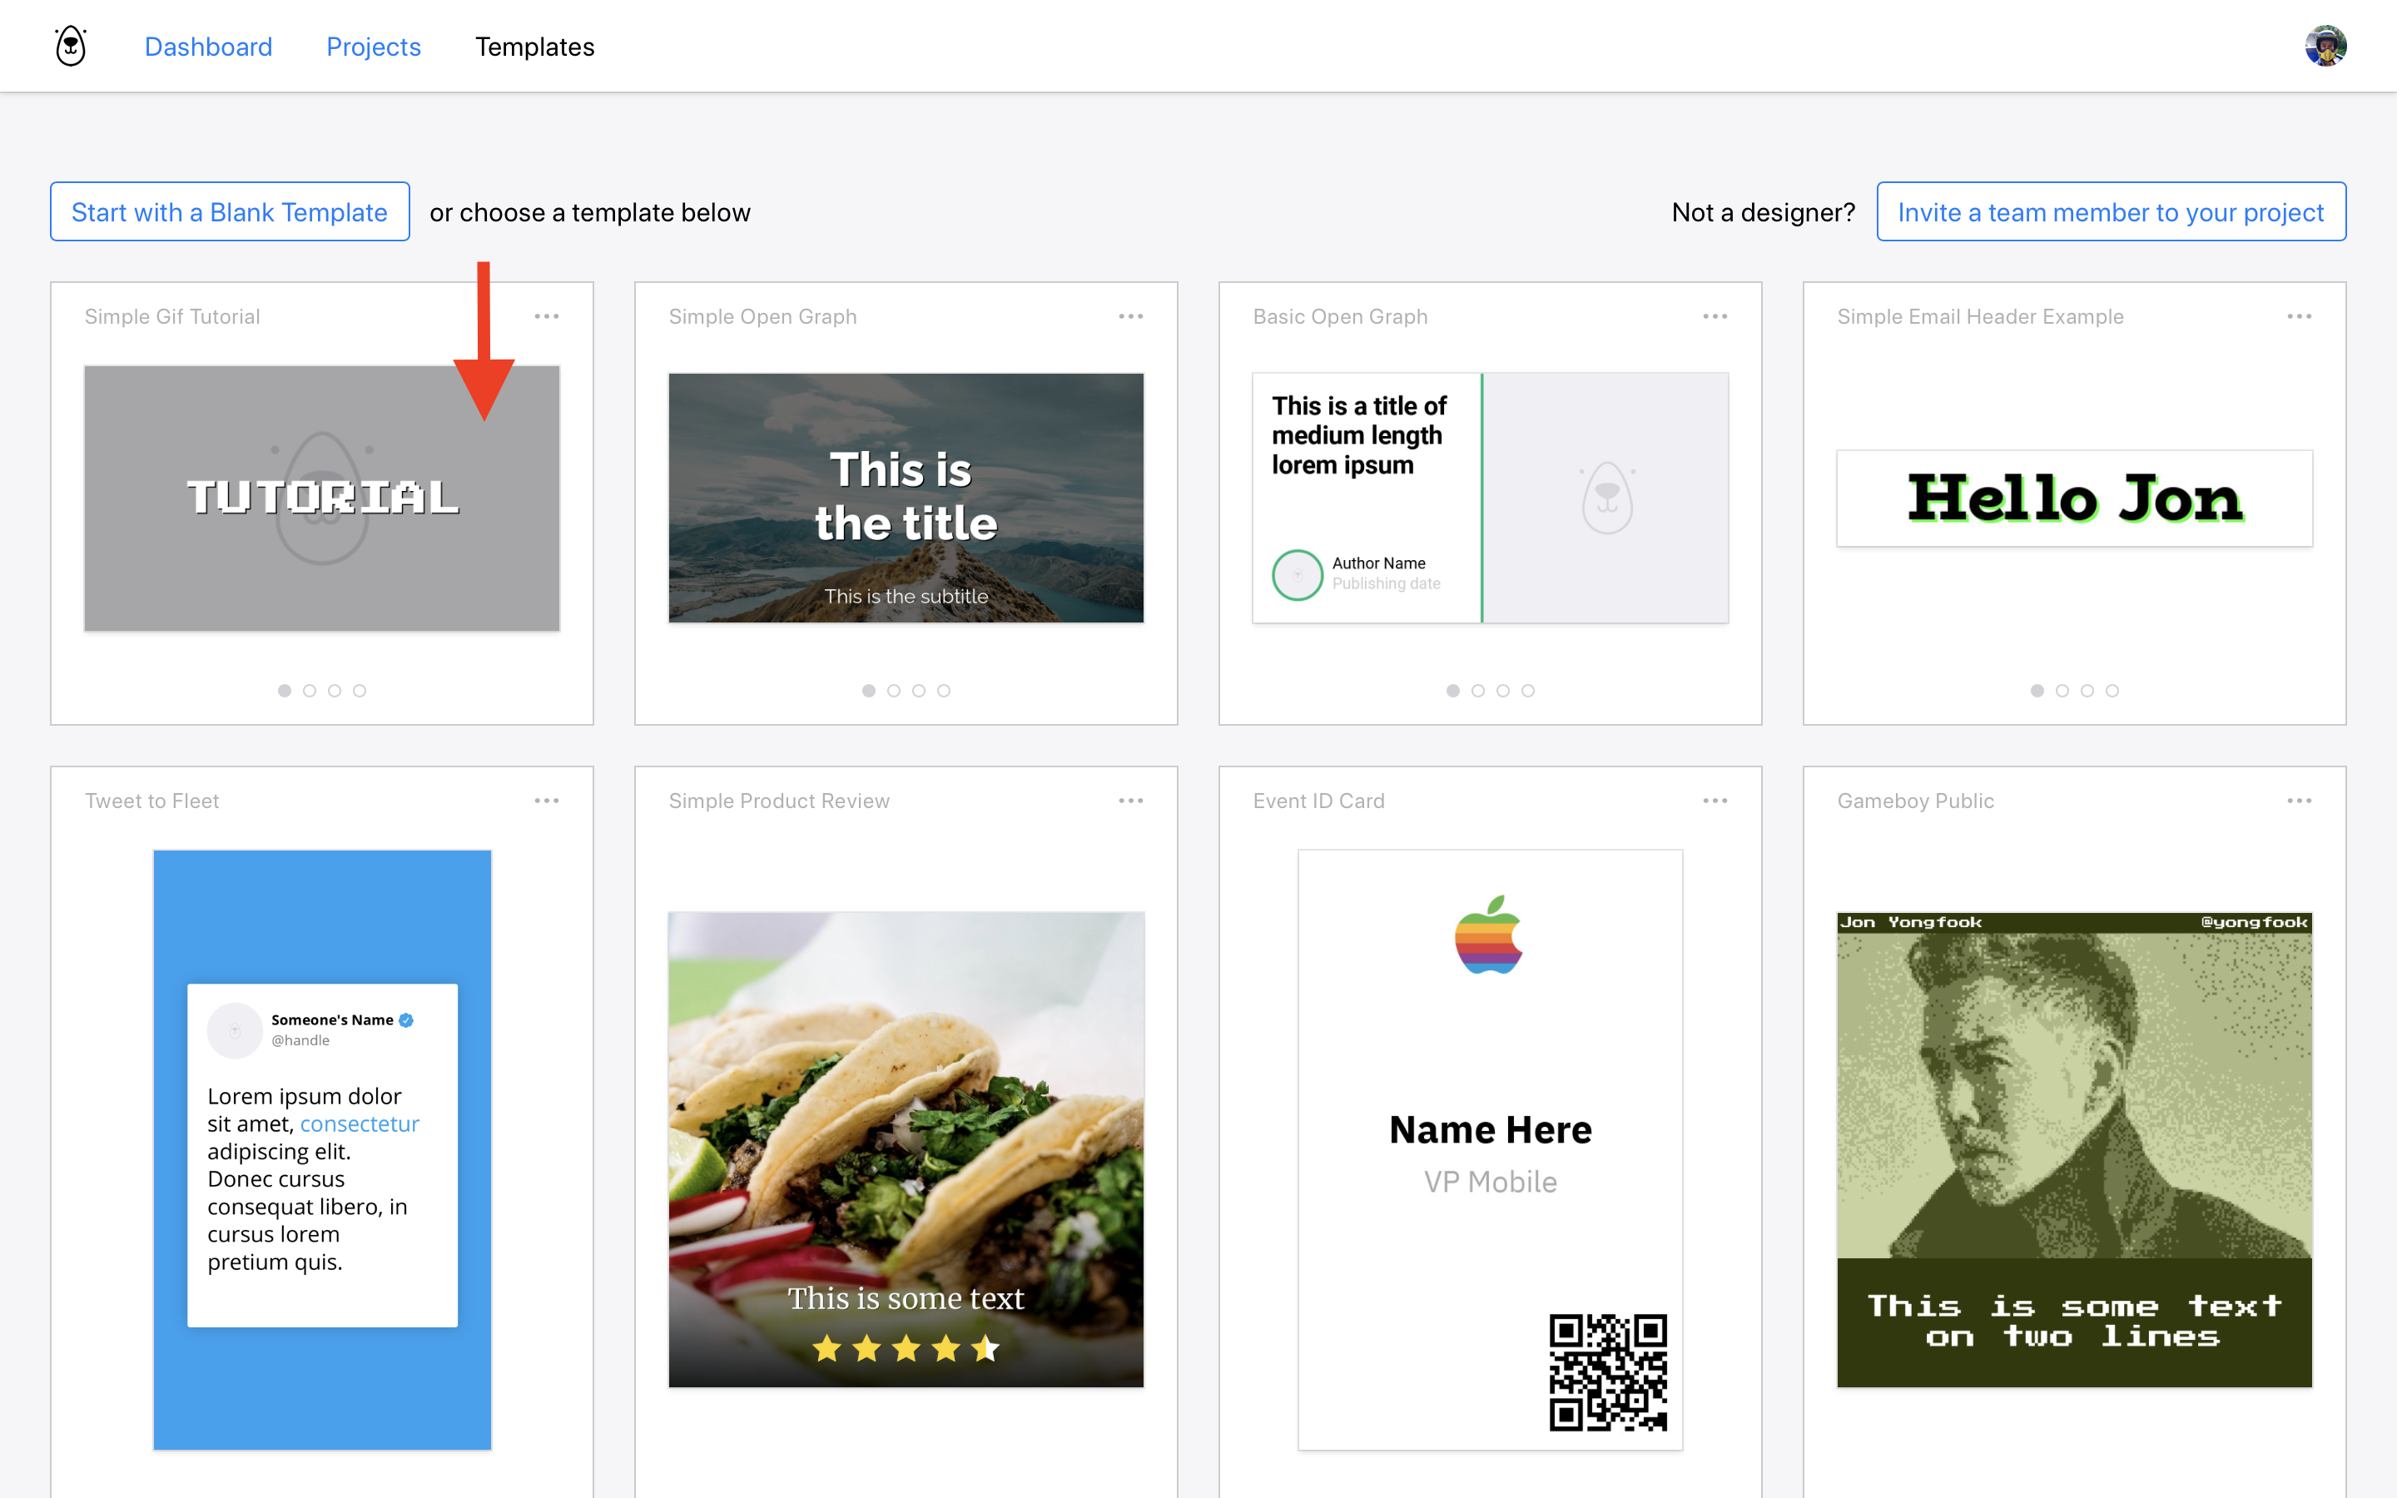
Task: Click Start with a Blank Template button
Action: 230,212
